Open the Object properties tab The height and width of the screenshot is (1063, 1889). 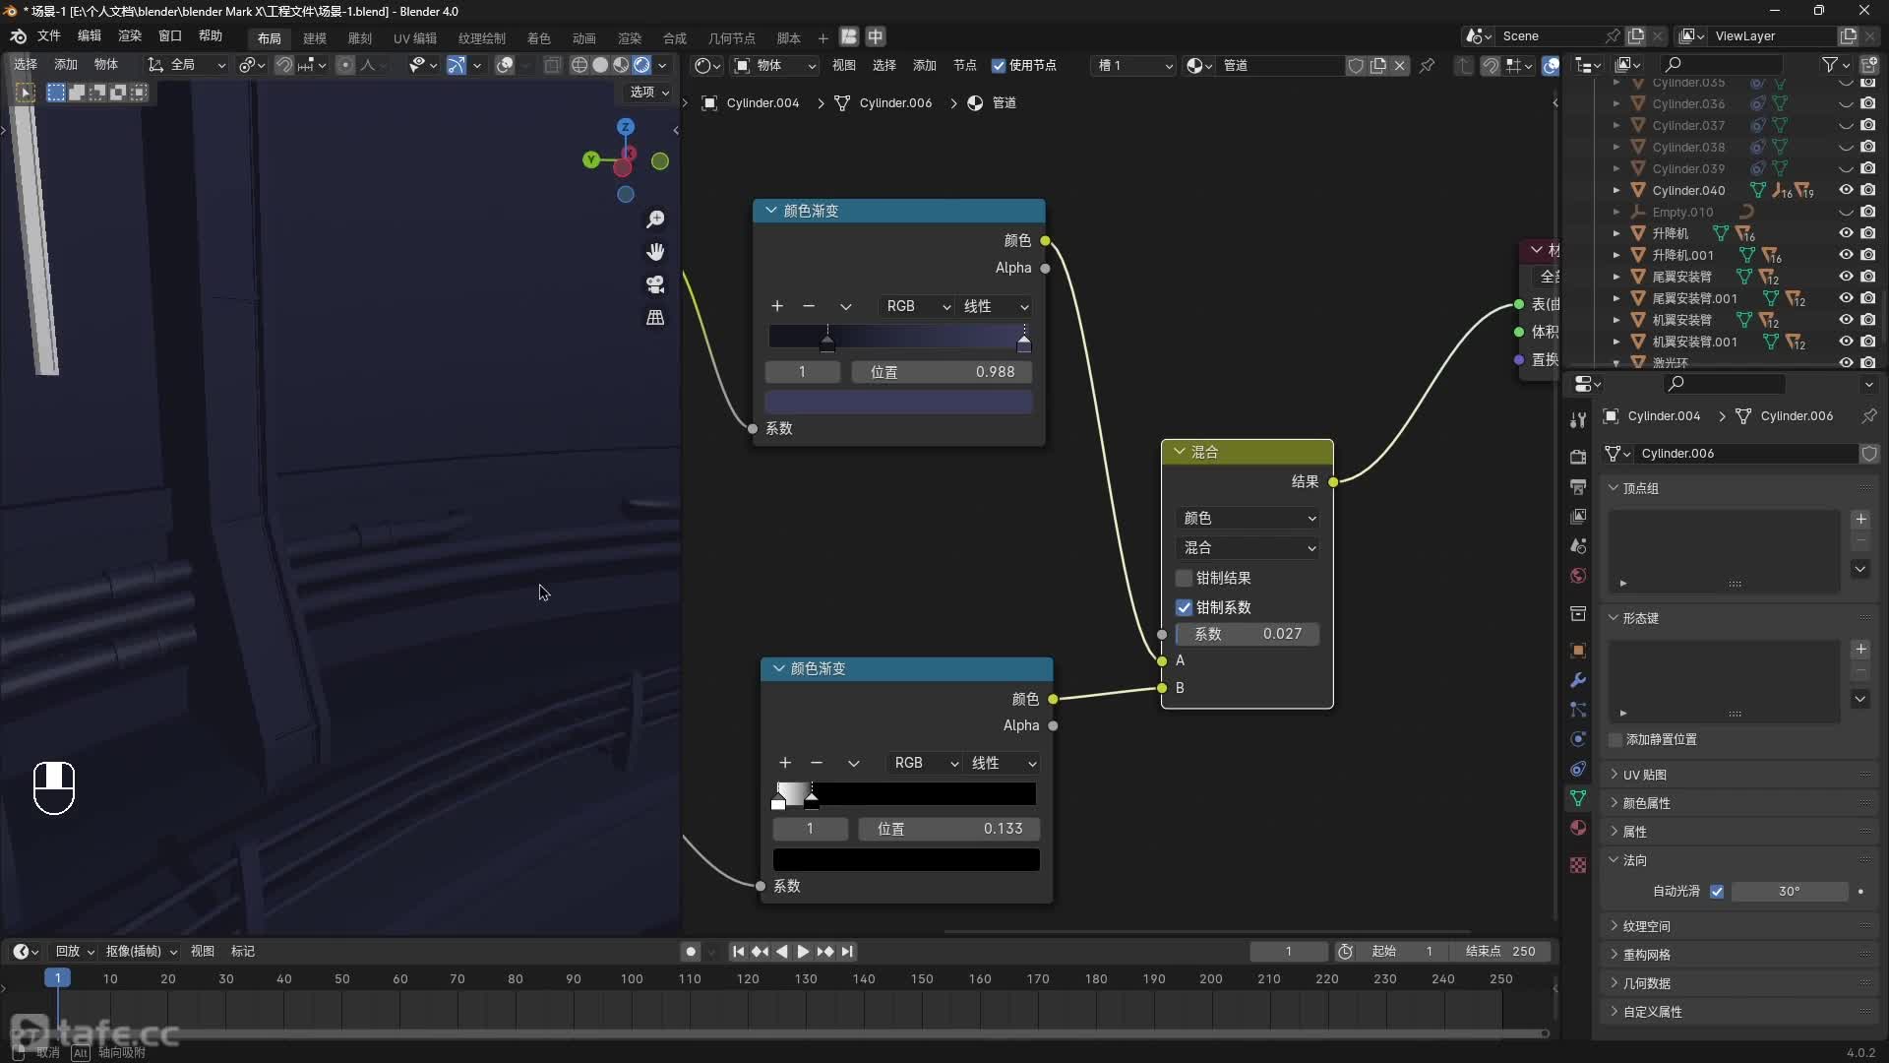(x=1578, y=651)
